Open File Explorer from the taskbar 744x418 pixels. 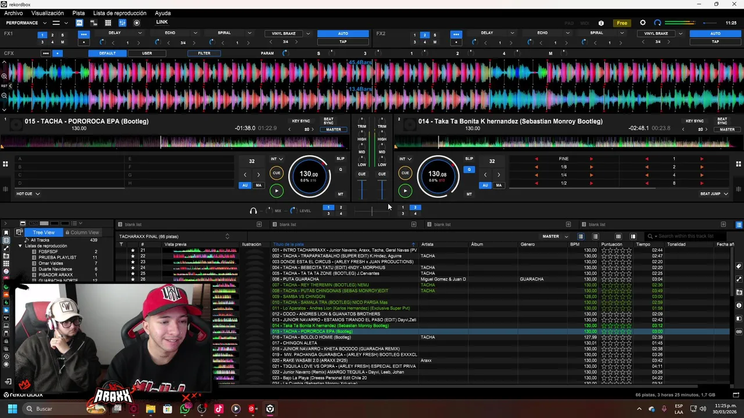click(151, 409)
